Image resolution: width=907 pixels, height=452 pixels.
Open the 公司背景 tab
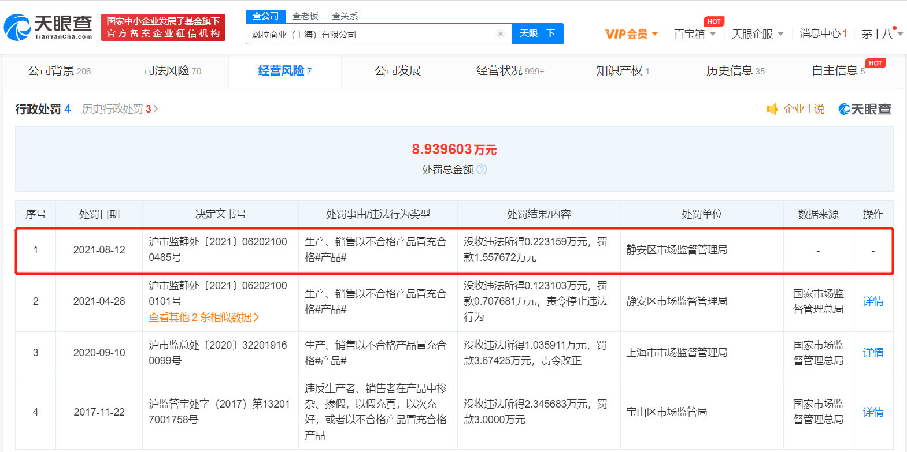(x=60, y=71)
